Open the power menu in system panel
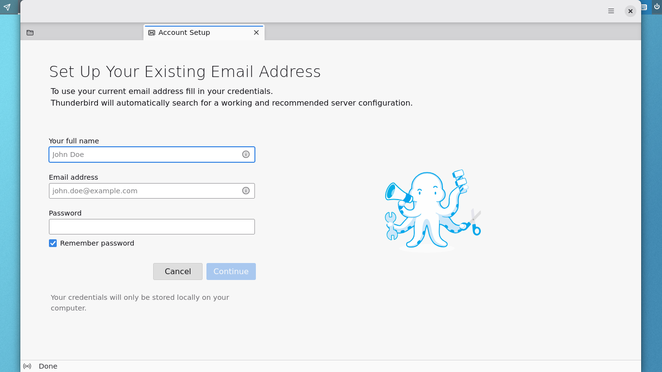 point(657,7)
